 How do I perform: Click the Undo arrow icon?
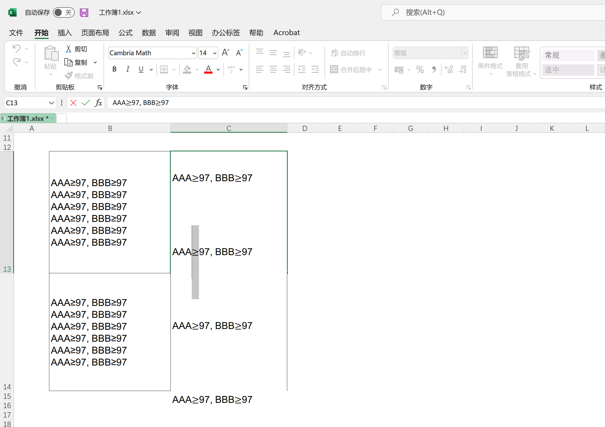tap(16, 48)
